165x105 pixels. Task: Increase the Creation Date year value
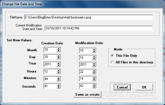coord(59,63)
